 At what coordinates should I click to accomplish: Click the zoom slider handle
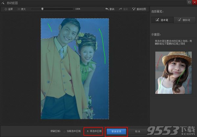42,9
